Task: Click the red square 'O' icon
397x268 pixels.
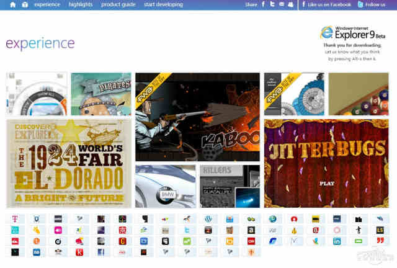Action: click(x=122, y=241)
